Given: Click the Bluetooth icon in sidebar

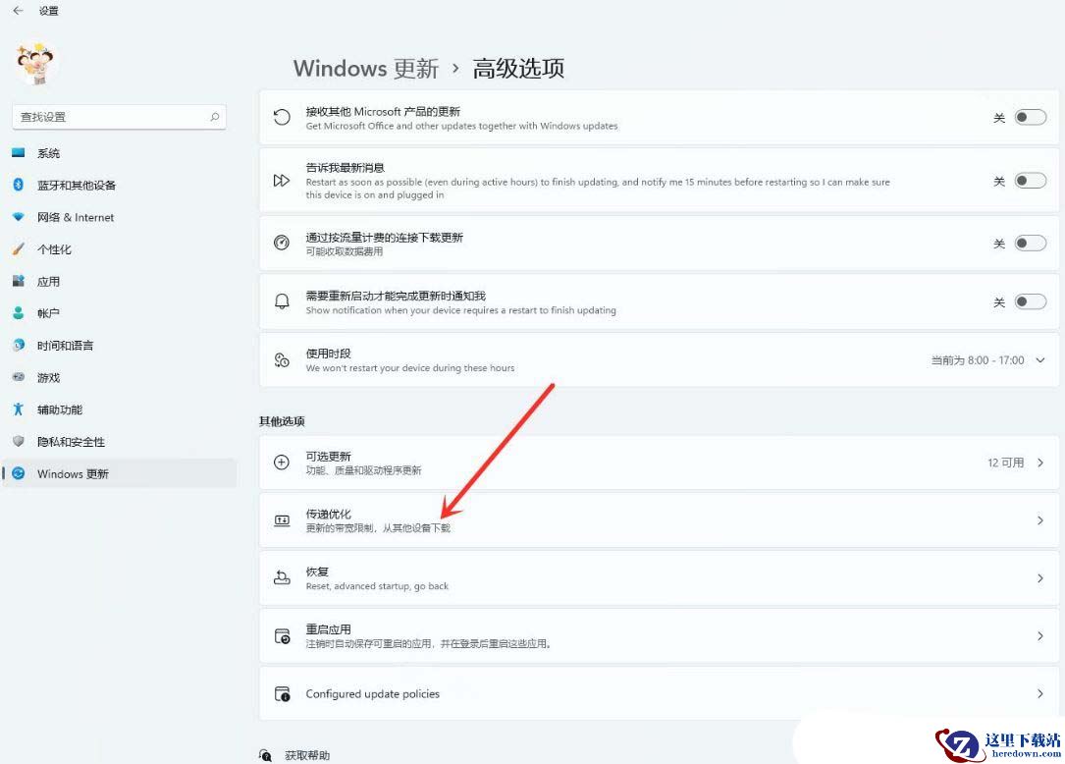Looking at the screenshot, I should [x=19, y=185].
